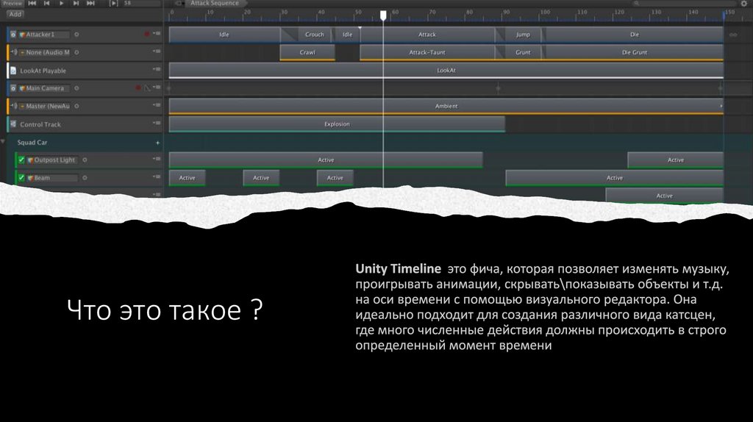Viewport: 753px width, 422px height.
Task: Click the Control Track icon
Action: [x=13, y=124]
